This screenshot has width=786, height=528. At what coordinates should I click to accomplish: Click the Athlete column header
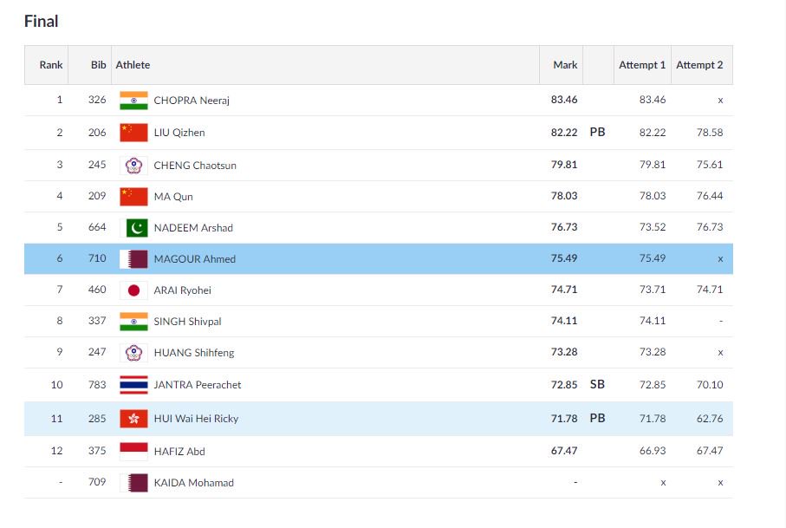[133, 65]
